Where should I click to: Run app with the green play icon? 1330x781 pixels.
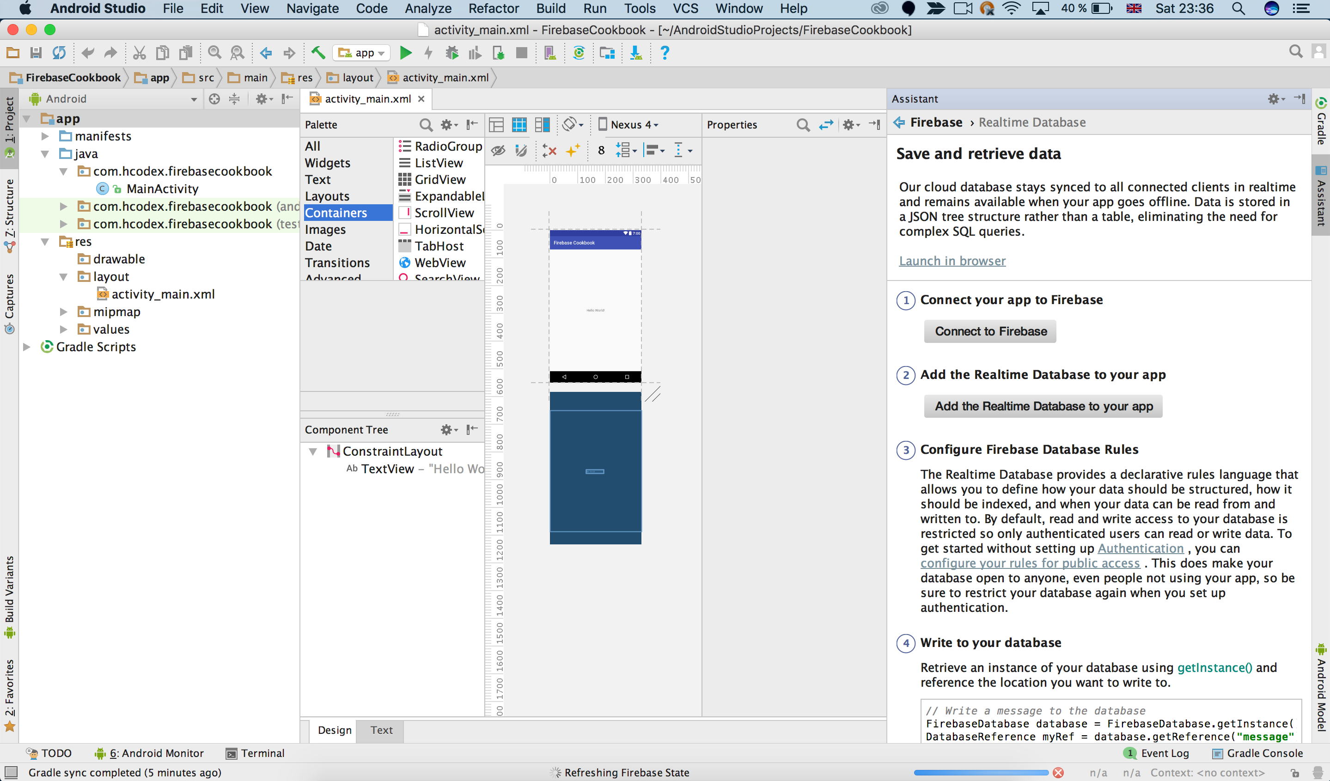coord(405,53)
